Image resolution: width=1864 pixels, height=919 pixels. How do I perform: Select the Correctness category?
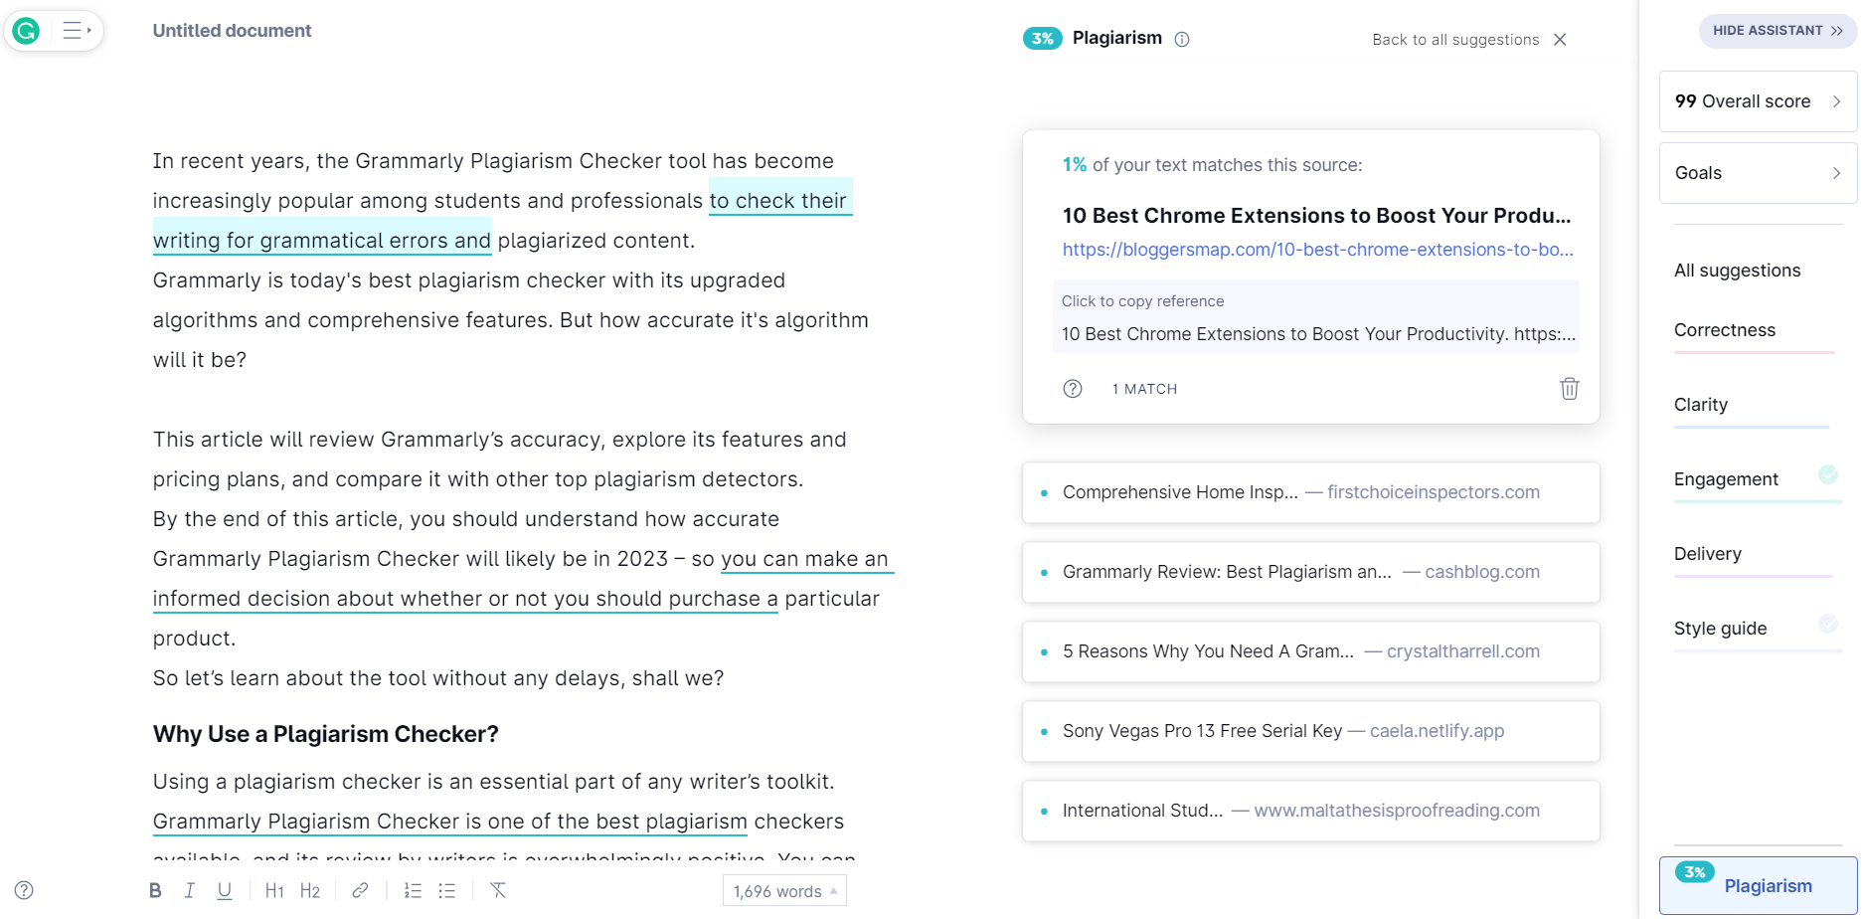pyautogui.click(x=1725, y=330)
